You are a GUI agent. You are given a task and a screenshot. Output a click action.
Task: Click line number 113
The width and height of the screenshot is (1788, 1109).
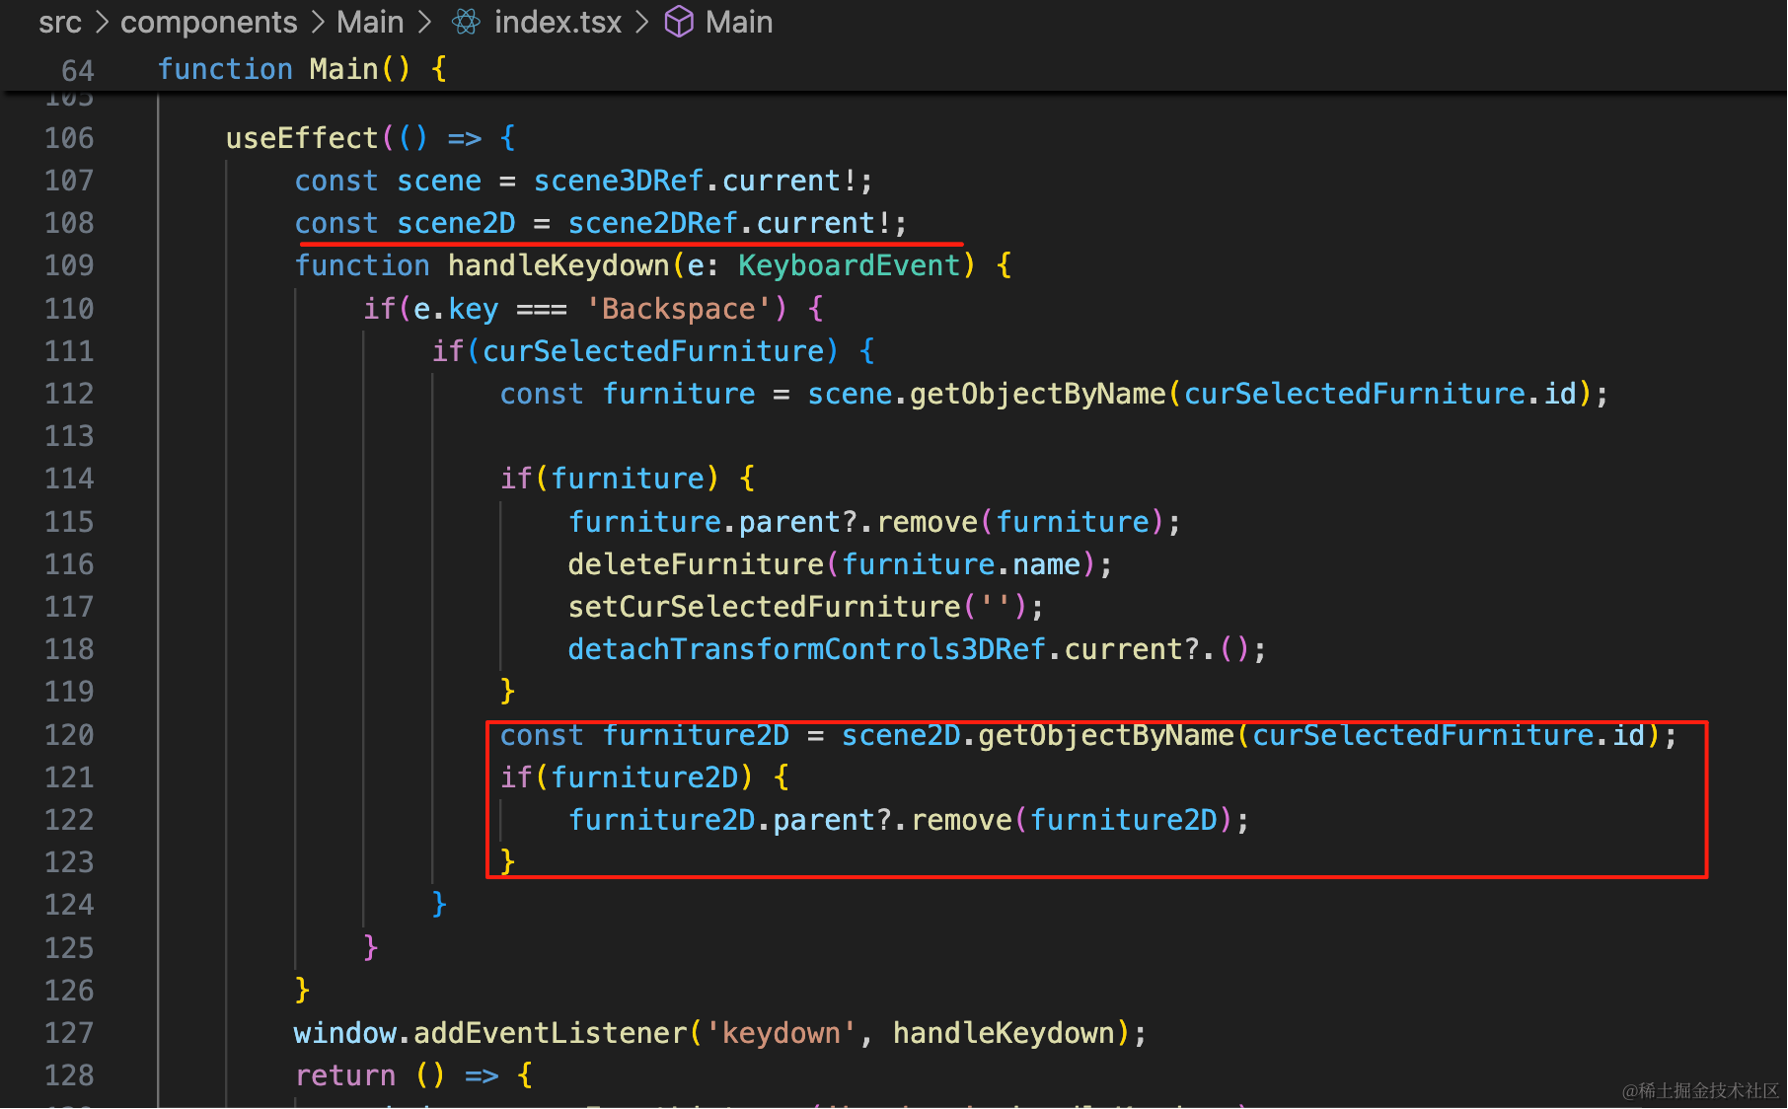click(x=69, y=436)
